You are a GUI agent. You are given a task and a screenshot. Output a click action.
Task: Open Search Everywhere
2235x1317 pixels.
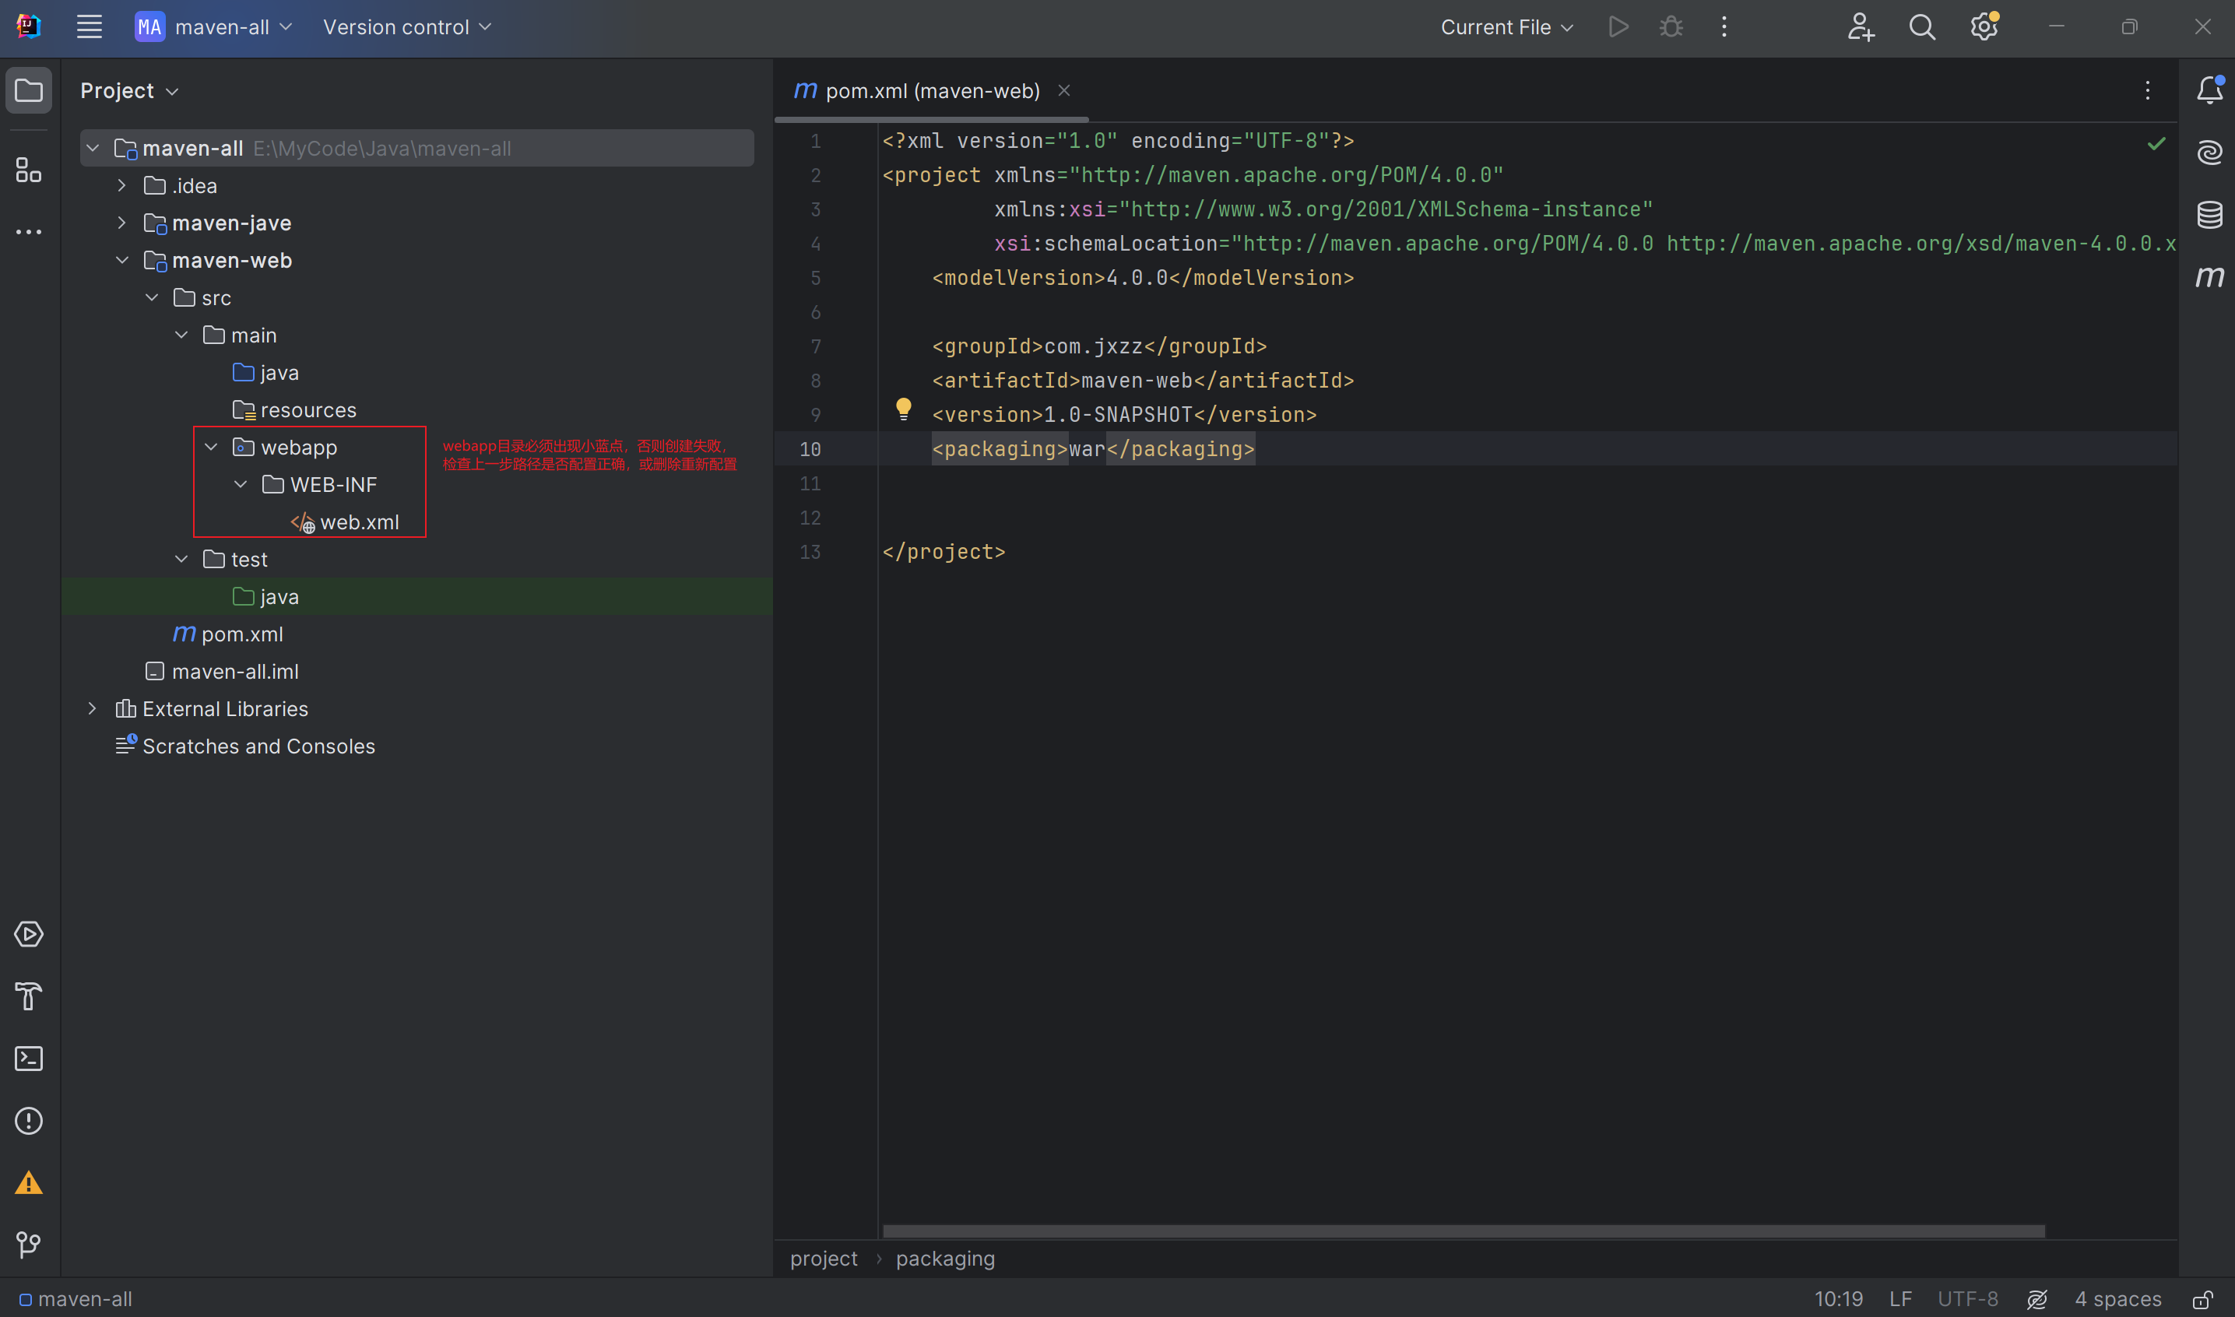click(1920, 26)
